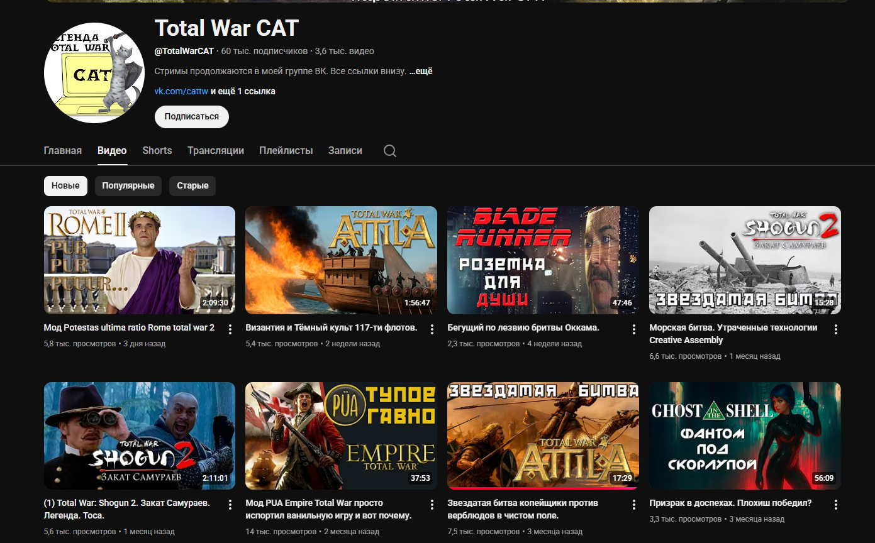Open the Плейлисты tab
The height and width of the screenshot is (543, 875).
pos(286,151)
